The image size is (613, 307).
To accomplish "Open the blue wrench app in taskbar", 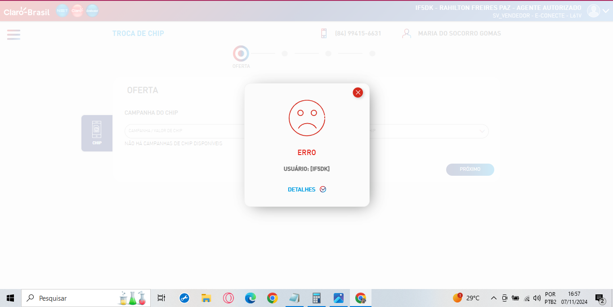I will click(184, 298).
